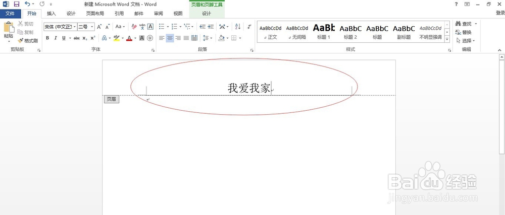Click the Strikethrough abc icon
Viewport: 505px width, 215px height.
coord(77,38)
